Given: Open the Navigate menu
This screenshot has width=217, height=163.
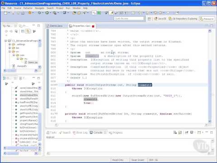Looking at the screenshot, I should [x=39, y=8].
